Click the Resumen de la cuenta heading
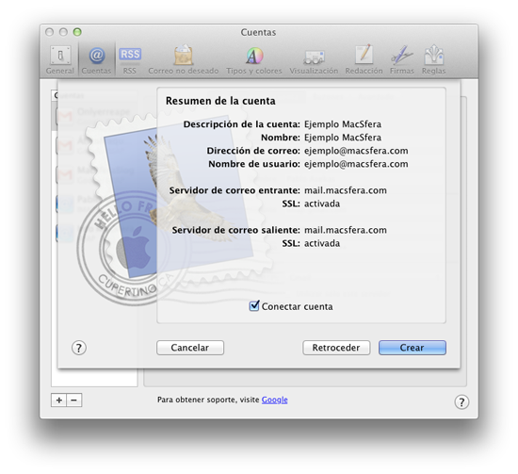Image resolution: width=518 pixels, height=474 pixels. click(x=220, y=101)
